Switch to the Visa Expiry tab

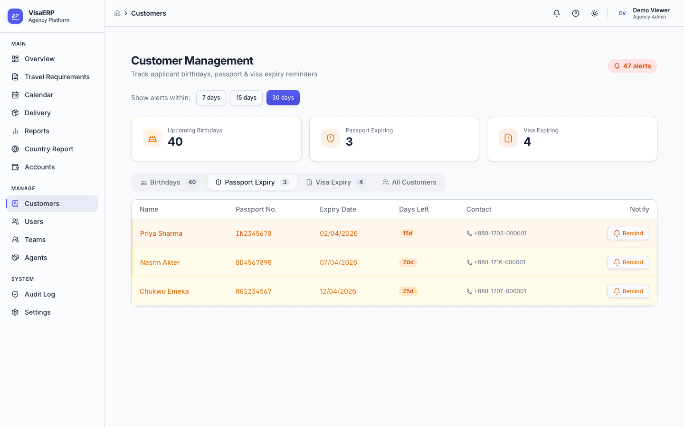point(335,182)
